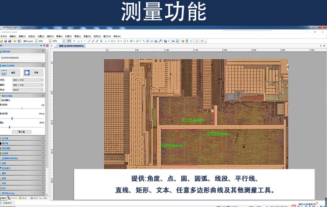Open the 20% zoom dropdown
This screenshot has height=207, width=327.
point(64,41)
